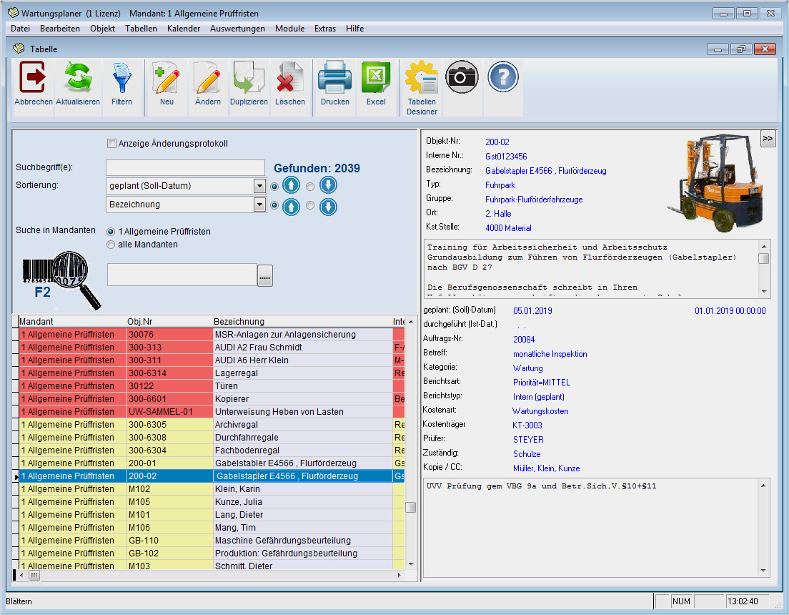The height and width of the screenshot is (615, 789).
Task: Expand details panel with >> button
Action: tap(768, 139)
